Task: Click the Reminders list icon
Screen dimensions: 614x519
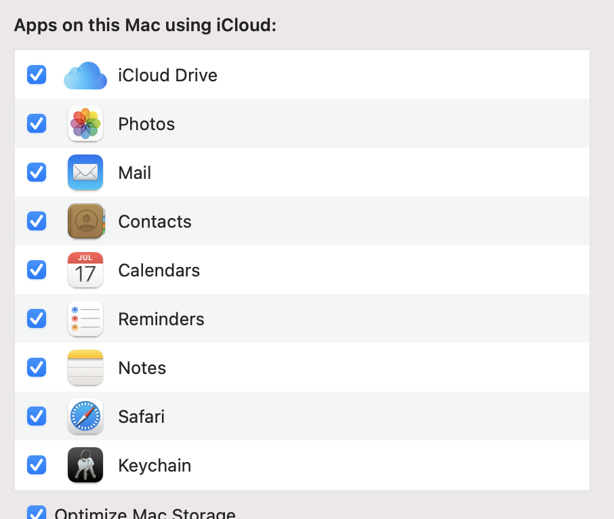Action: click(85, 319)
